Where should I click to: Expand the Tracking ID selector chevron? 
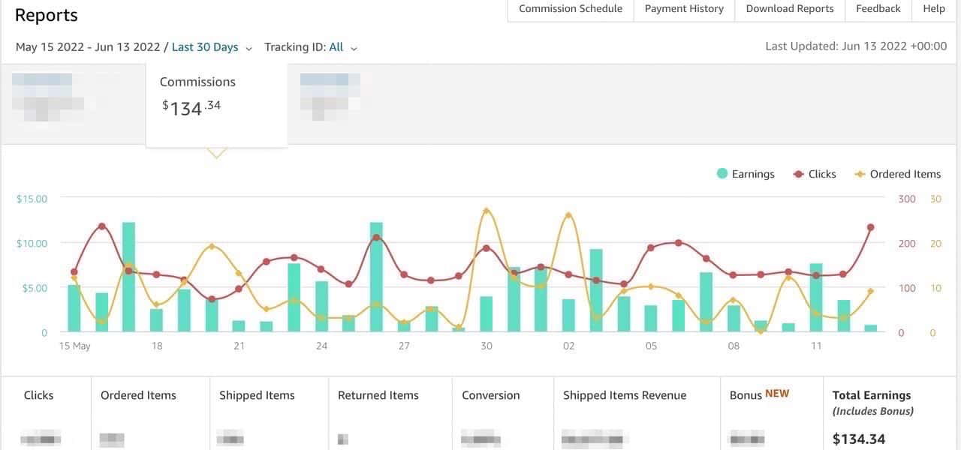(354, 47)
